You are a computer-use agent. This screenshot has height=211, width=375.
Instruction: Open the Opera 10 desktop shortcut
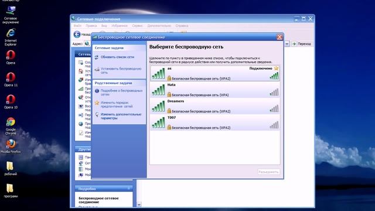click(x=11, y=102)
